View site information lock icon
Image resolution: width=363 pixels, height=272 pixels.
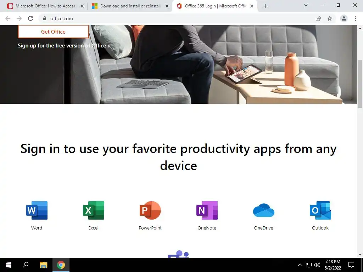pyautogui.click(x=45, y=18)
